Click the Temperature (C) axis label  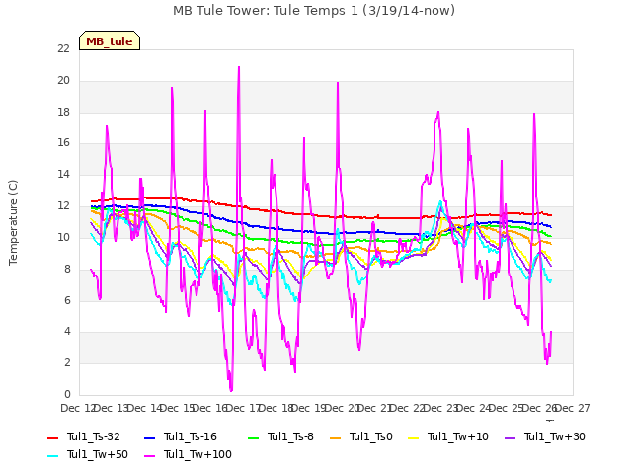(x=13, y=222)
